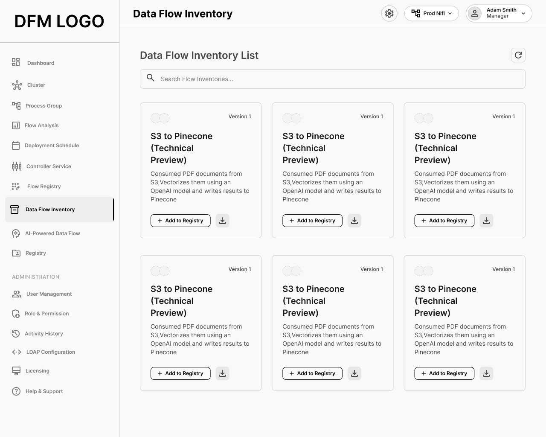Image resolution: width=546 pixels, height=437 pixels.
Task: Click the Role & Permission shield icon
Action: click(x=16, y=314)
